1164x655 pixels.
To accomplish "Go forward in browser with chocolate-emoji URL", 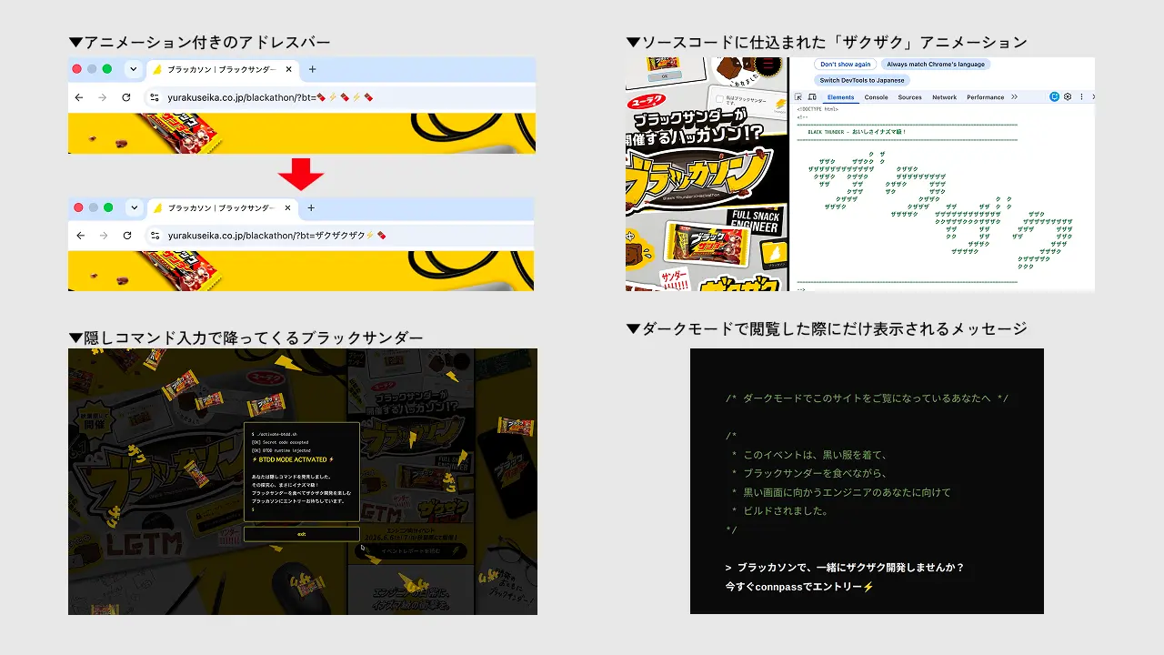I will (102, 97).
